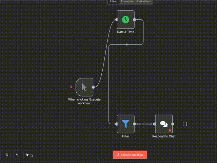Click the trigger node output connector dot
Image resolution: width=217 pixels, height=163 pixels.
(93, 87)
